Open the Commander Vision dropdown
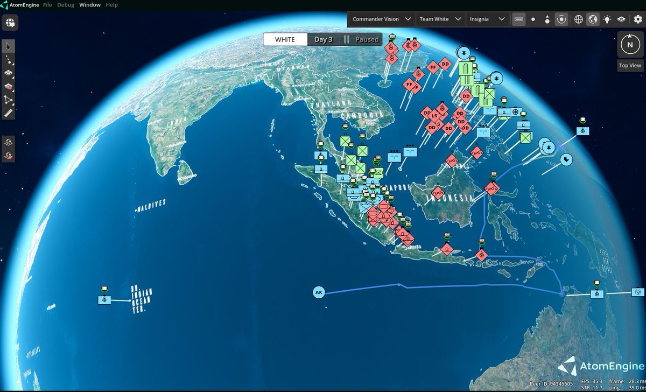Image resolution: width=646 pixels, height=392 pixels. pos(381,19)
